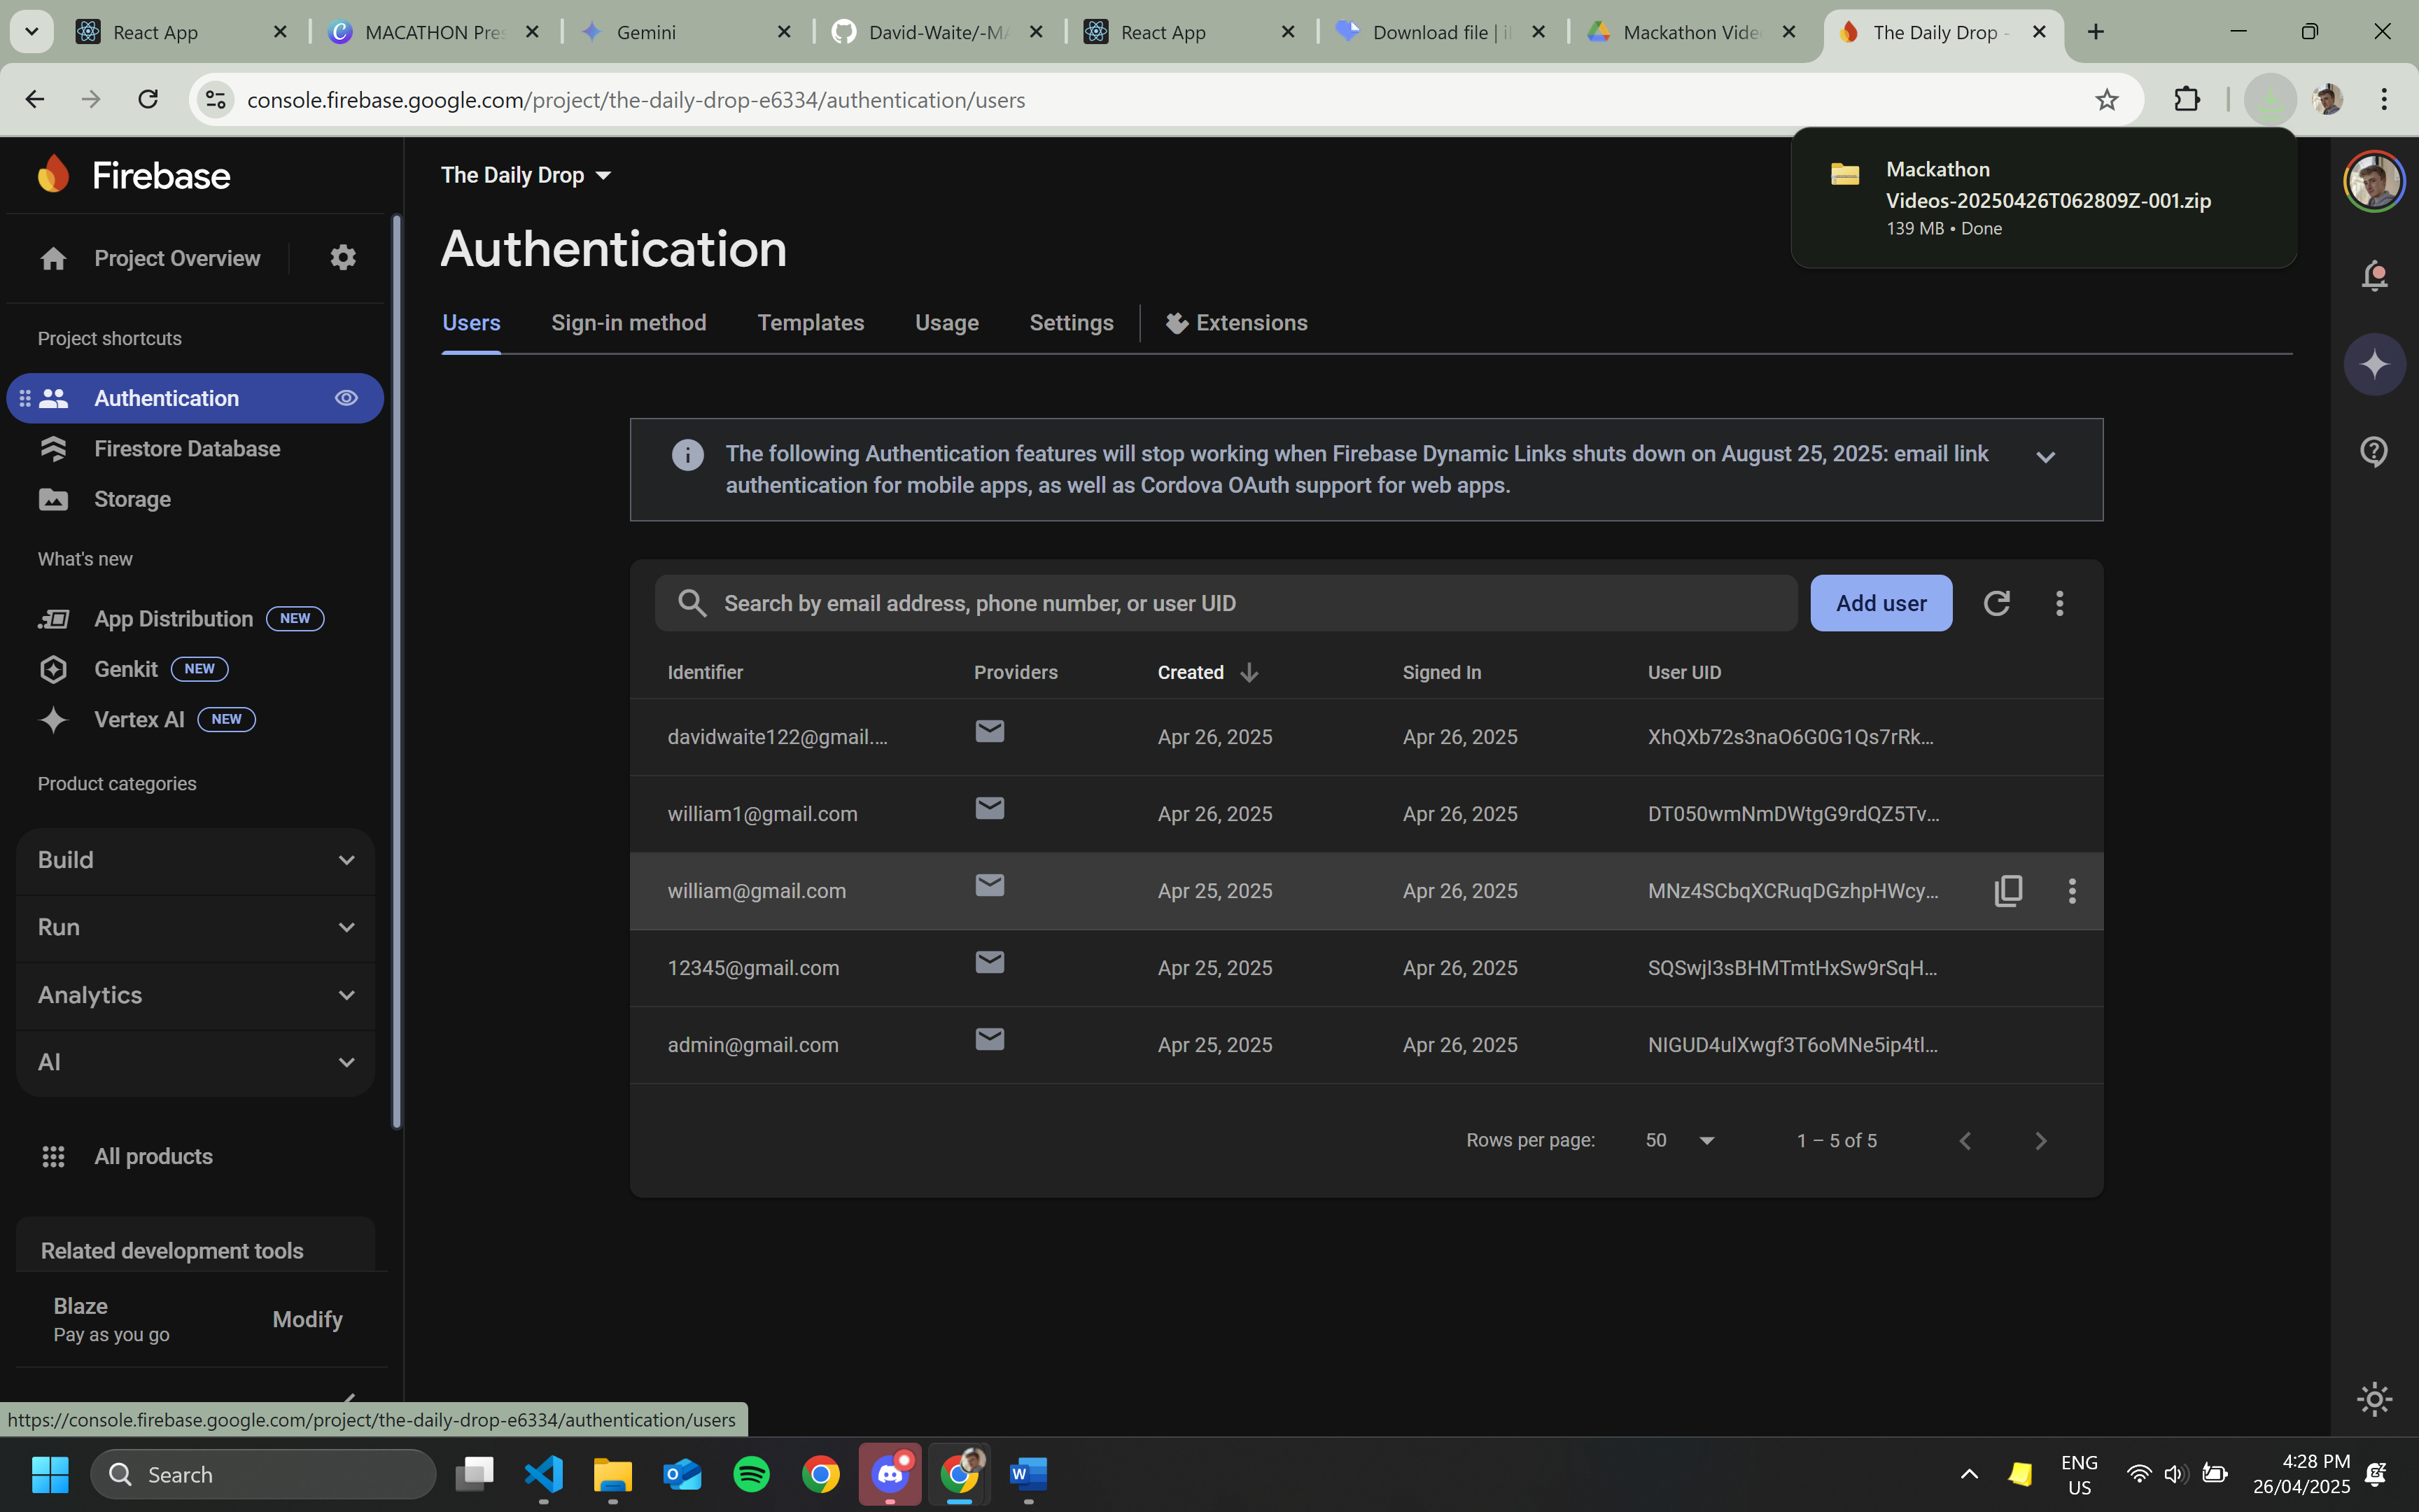Open the Templates tab
The image size is (2419, 1512).
[x=810, y=323]
